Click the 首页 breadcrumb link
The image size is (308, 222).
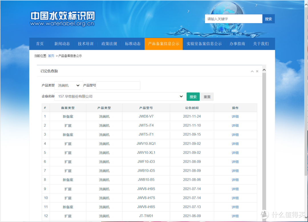pos(51,56)
